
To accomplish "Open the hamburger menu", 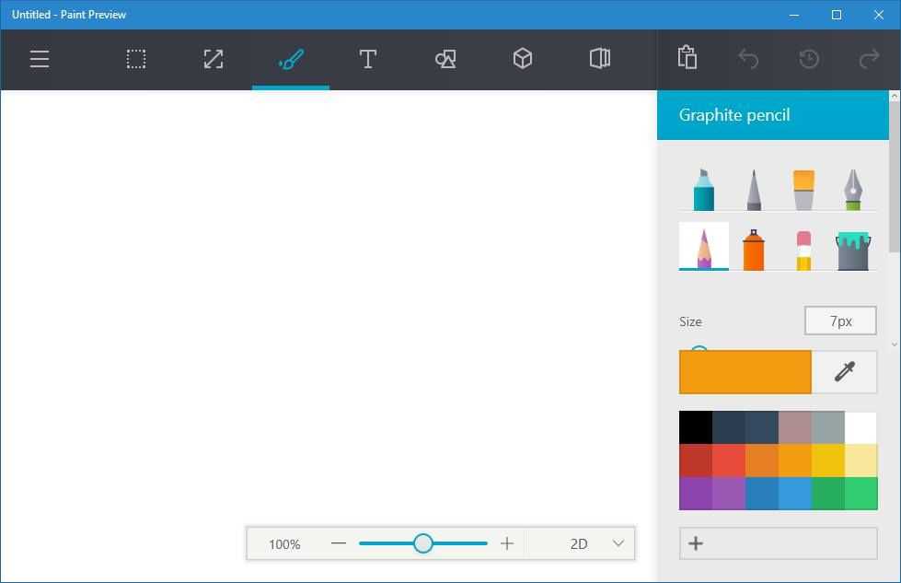I will tap(39, 60).
